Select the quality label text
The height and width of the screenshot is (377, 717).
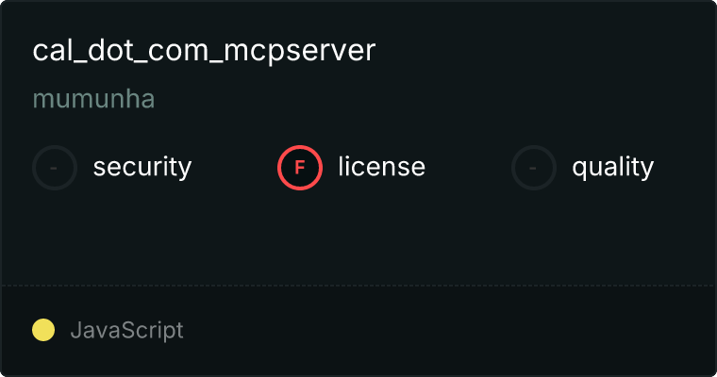(612, 167)
